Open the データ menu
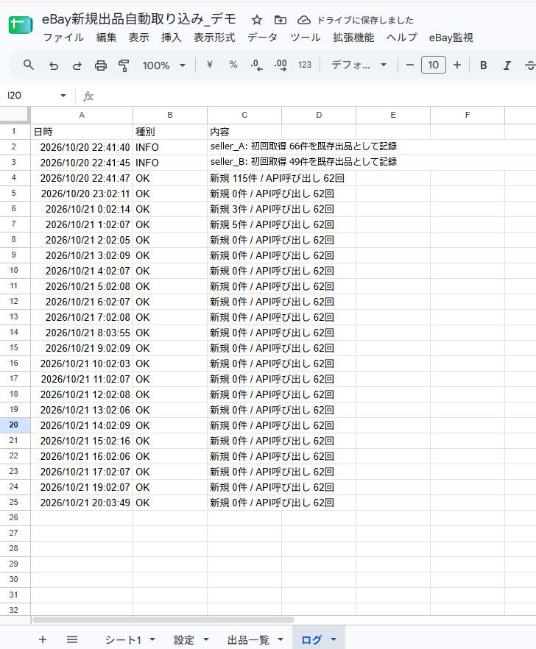 (262, 38)
